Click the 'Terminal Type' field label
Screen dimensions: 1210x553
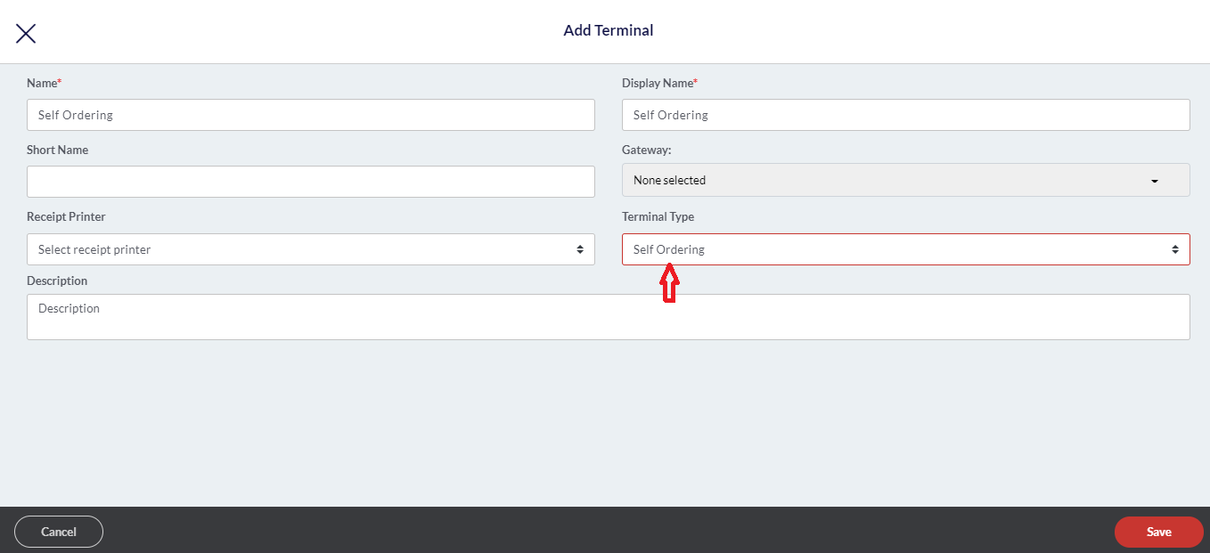658,216
